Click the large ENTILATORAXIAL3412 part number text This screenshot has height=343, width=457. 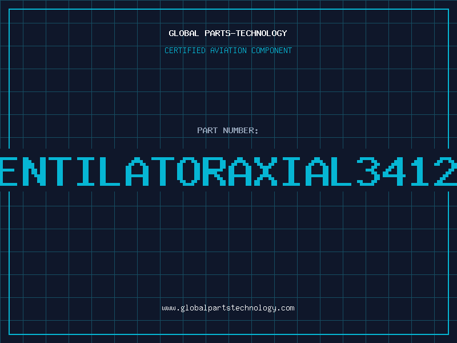tap(228, 171)
